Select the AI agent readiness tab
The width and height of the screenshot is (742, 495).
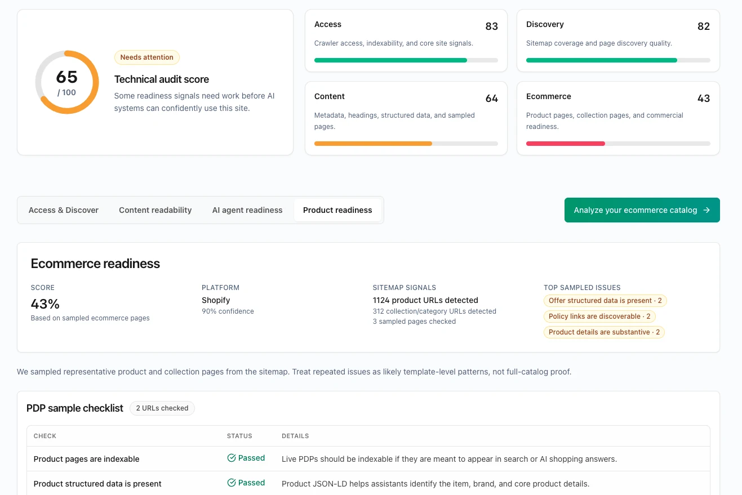tap(247, 210)
